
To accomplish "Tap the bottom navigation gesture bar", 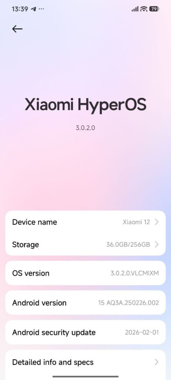I will (85, 376).
